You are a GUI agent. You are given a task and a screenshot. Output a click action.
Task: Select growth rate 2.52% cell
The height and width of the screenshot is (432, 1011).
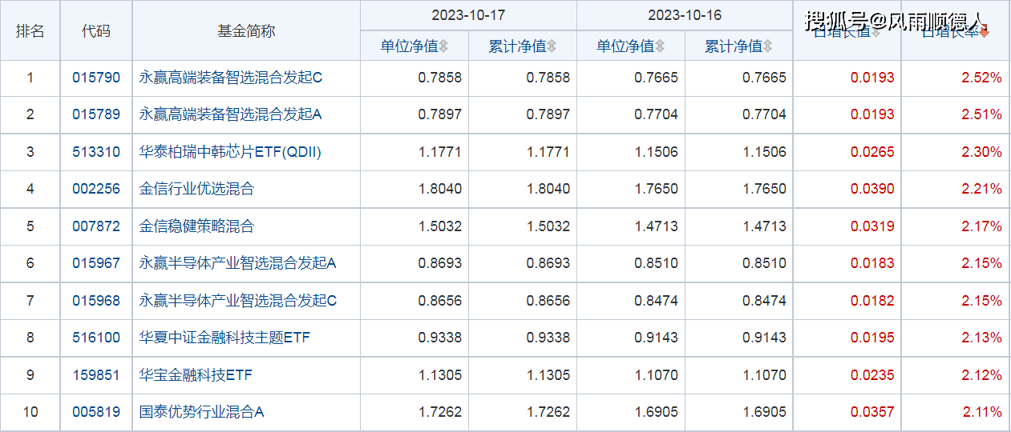981,78
